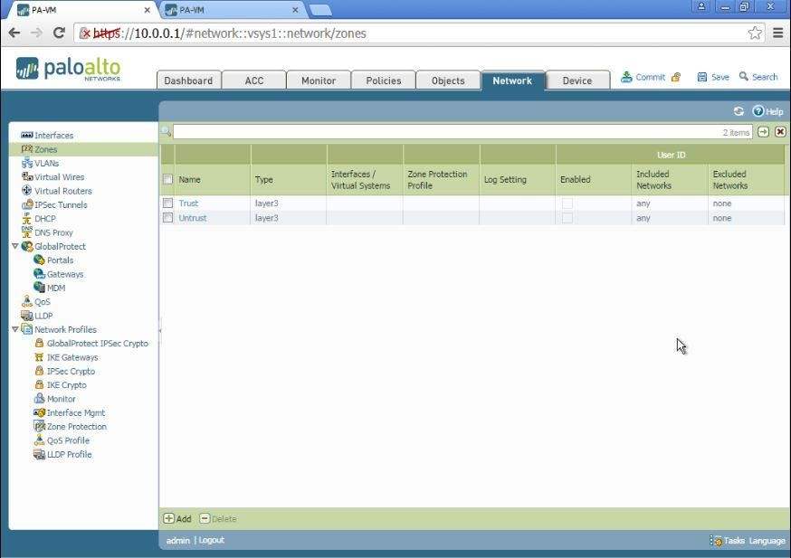Click the refresh icon beside Help
Viewport: 791px width, 558px height.
[x=739, y=111]
